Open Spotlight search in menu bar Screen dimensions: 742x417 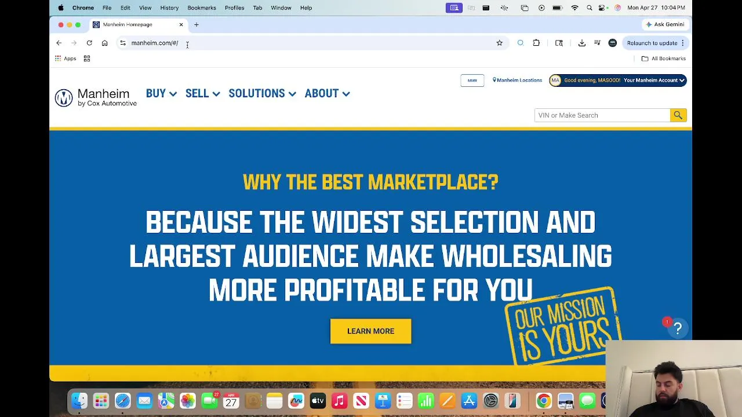click(x=590, y=8)
